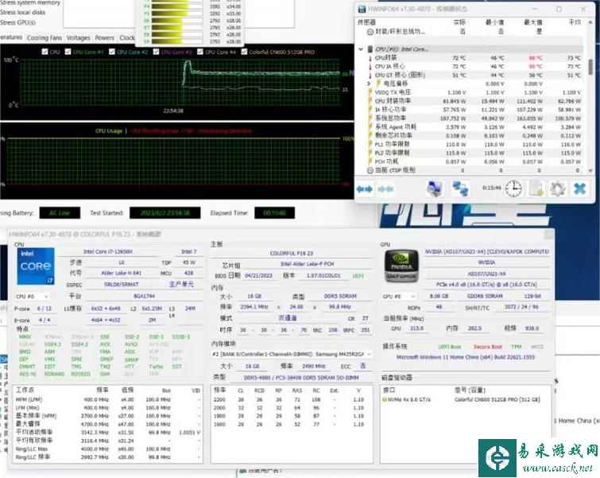Select the Stress system memory option
The height and width of the screenshot is (478, 600).
tap(30, 2)
